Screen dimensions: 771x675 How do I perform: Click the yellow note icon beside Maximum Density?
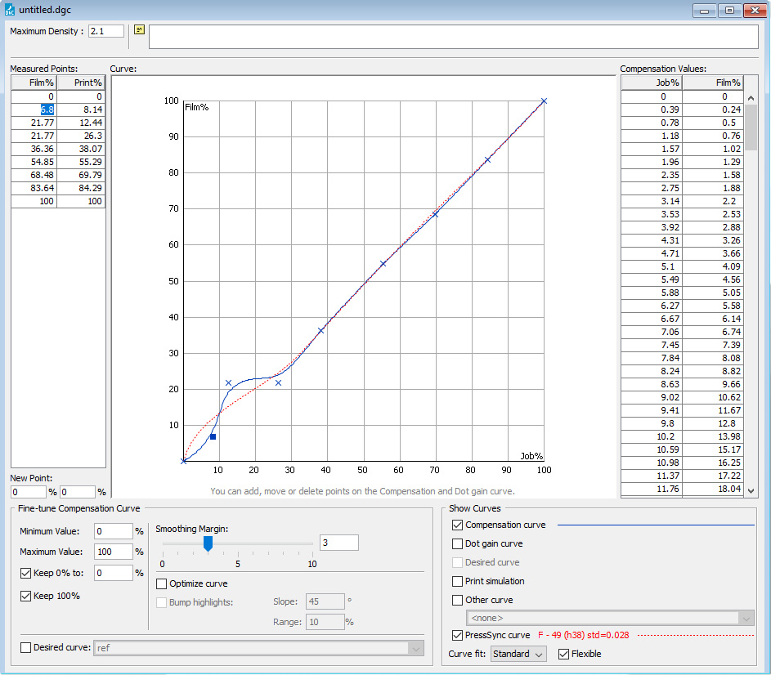click(139, 30)
